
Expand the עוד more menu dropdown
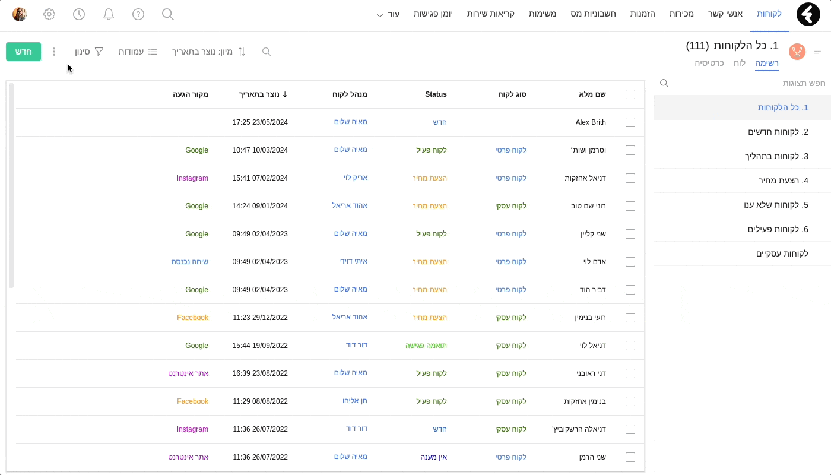click(388, 14)
